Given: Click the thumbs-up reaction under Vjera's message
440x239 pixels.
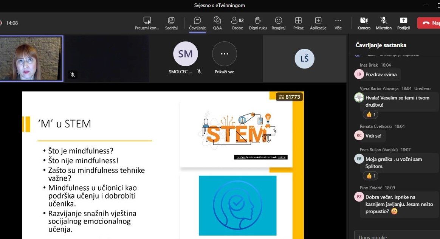Looking at the screenshot, I should pyautogui.click(x=370, y=114).
